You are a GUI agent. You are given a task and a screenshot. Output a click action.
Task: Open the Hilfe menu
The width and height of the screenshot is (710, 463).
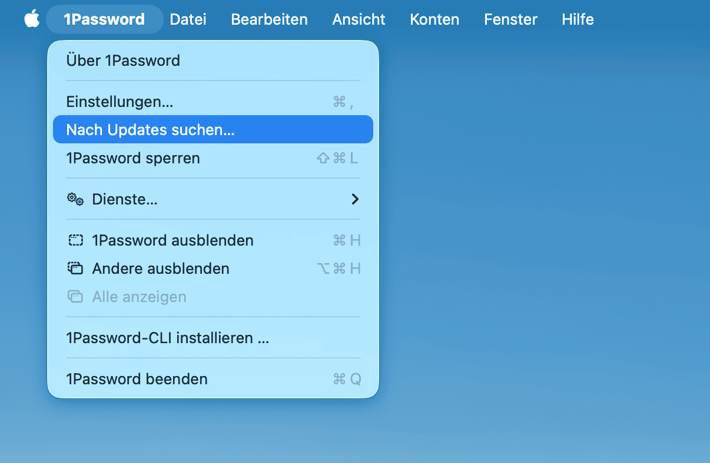[x=577, y=19]
